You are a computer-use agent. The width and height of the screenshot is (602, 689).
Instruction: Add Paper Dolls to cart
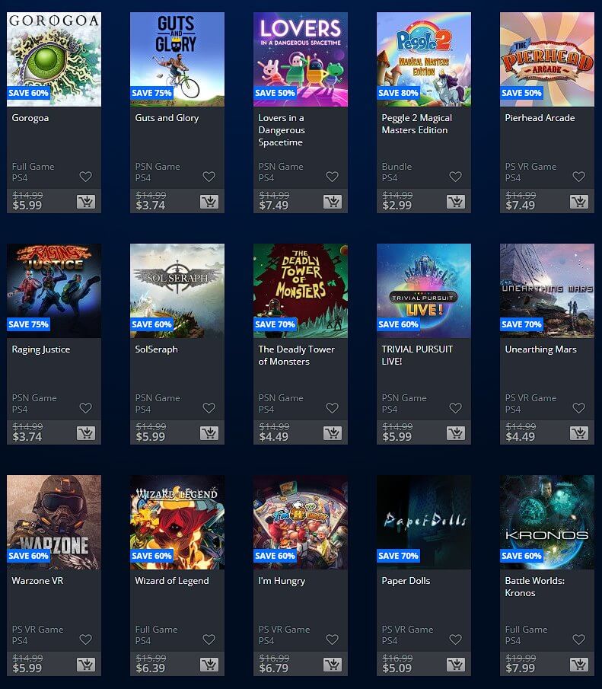pos(456,665)
